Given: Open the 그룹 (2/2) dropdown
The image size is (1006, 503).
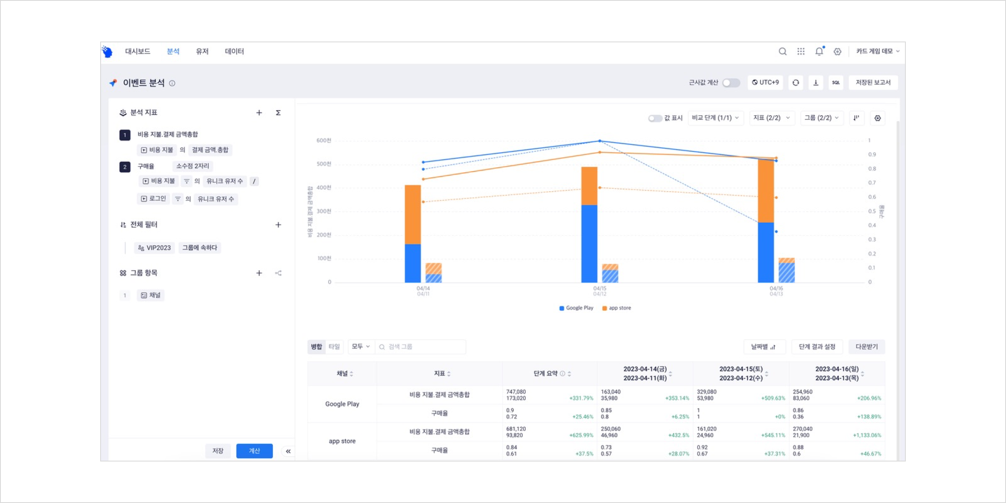Looking at the screenshot, I should click(x=822, y=118).
